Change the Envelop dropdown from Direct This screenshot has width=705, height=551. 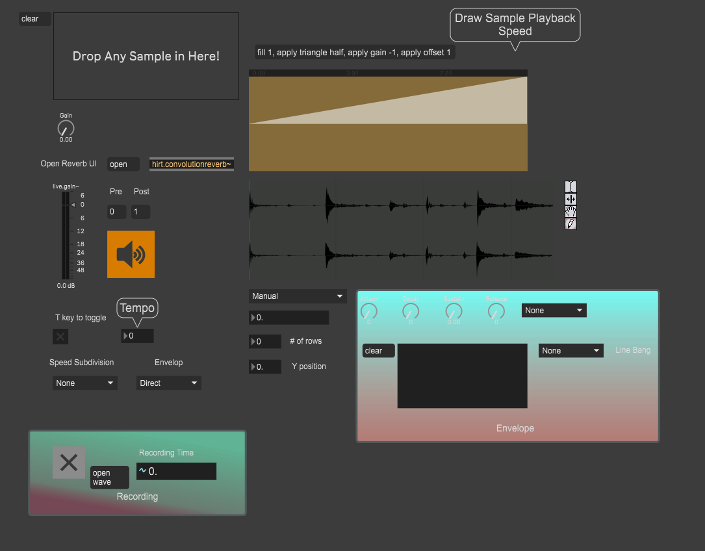click(168, 383)
